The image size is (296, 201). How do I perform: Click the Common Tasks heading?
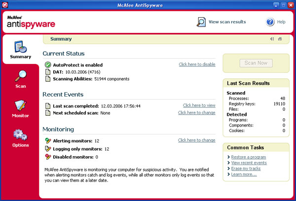point(245,148)
